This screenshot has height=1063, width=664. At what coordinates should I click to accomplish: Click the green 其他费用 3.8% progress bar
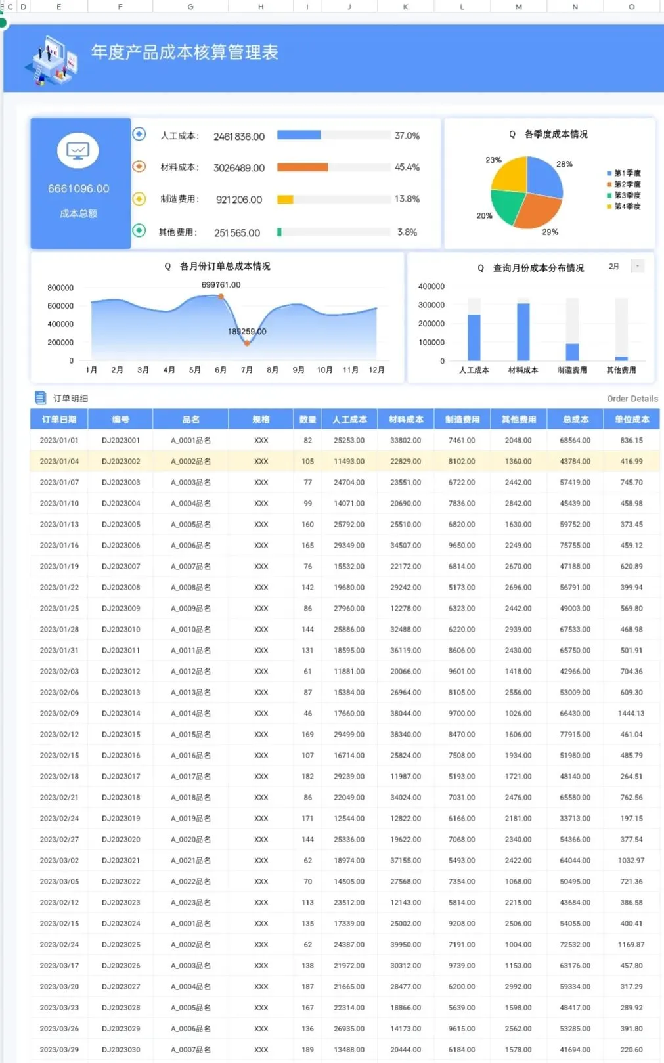point(279,232)
